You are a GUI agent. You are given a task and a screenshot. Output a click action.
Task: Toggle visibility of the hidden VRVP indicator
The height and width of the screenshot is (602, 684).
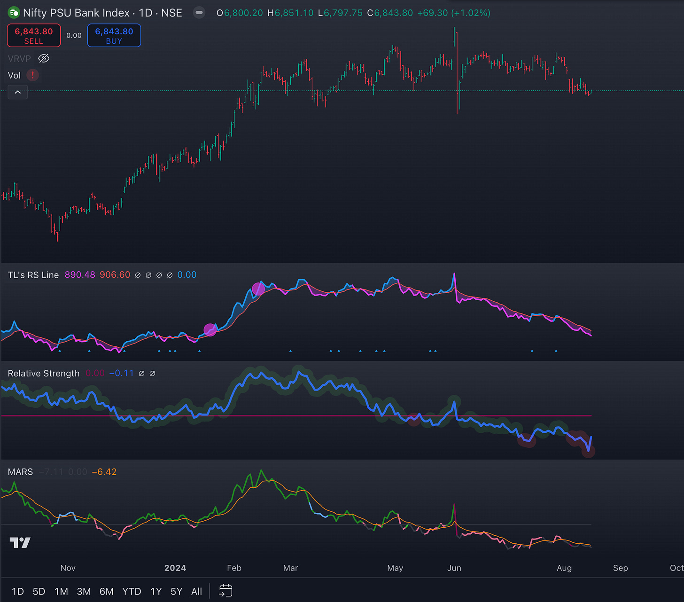pyautogui.click(x=44, y=58)
